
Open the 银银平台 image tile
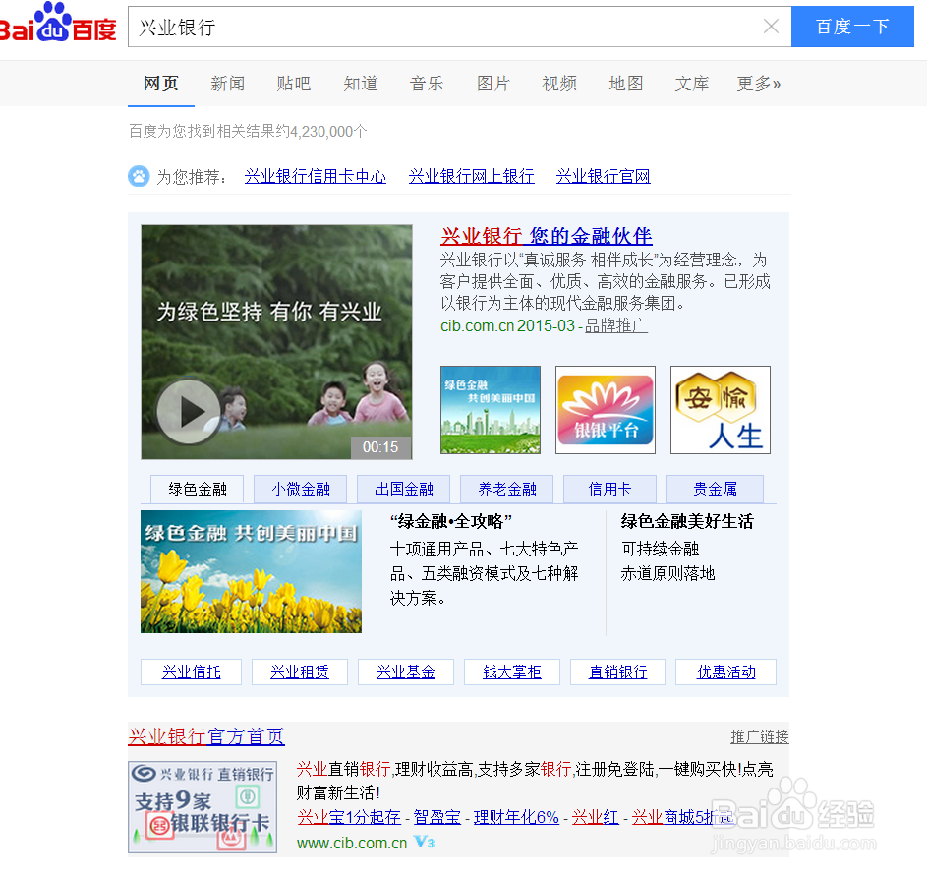coord(606,410)
